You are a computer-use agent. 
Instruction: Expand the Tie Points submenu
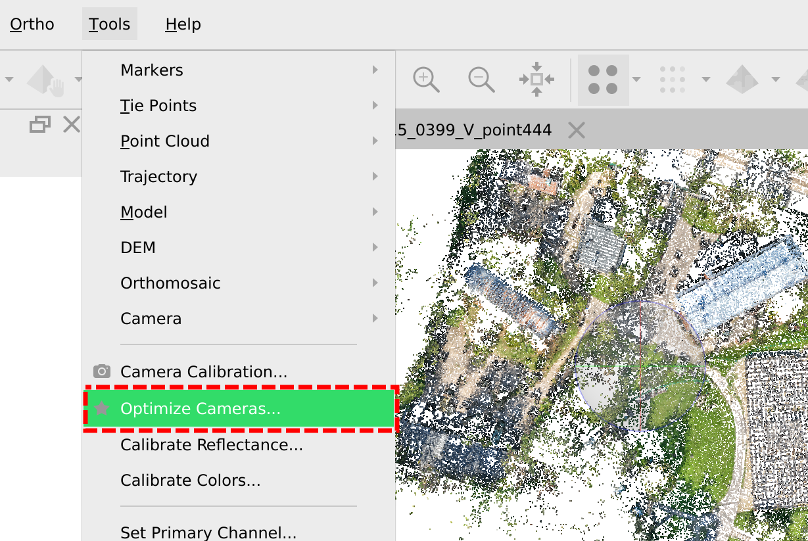click(239, 105)
